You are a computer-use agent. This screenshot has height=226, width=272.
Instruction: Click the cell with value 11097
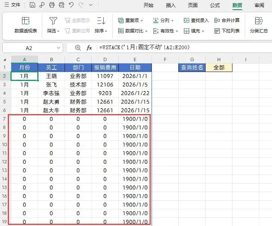pyautogui.click(x=105, y=76)
